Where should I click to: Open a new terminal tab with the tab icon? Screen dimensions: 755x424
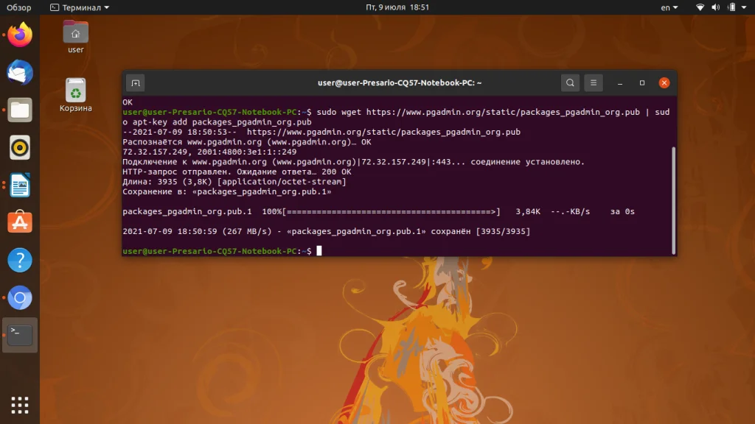133,82
